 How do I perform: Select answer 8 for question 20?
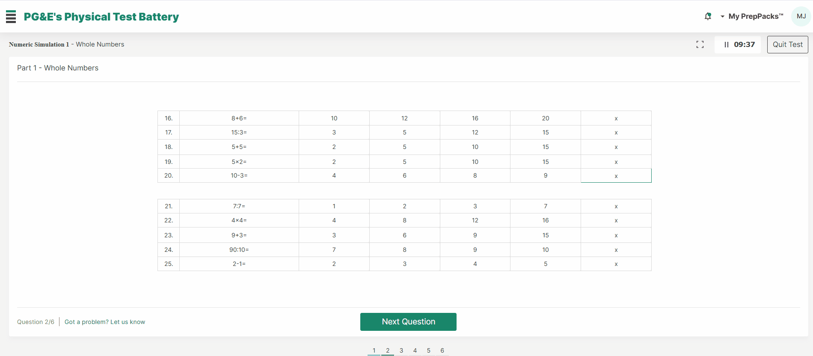coord(475,175)
